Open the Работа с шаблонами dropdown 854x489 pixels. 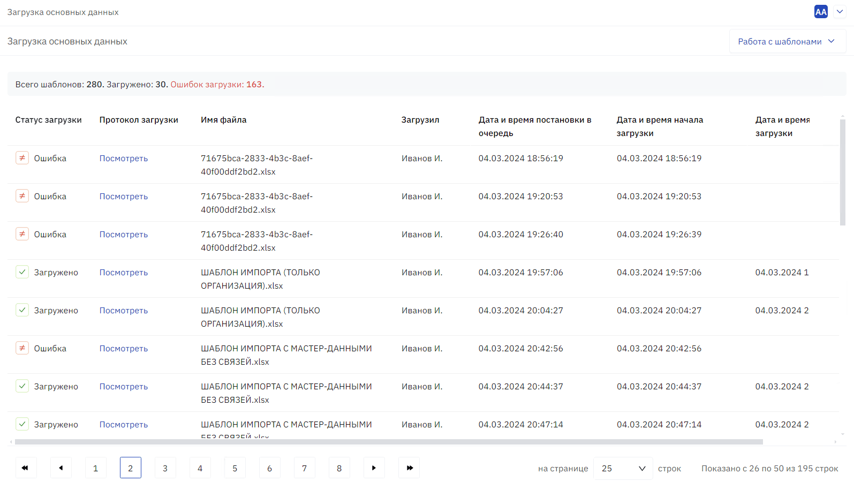[788, 41]
